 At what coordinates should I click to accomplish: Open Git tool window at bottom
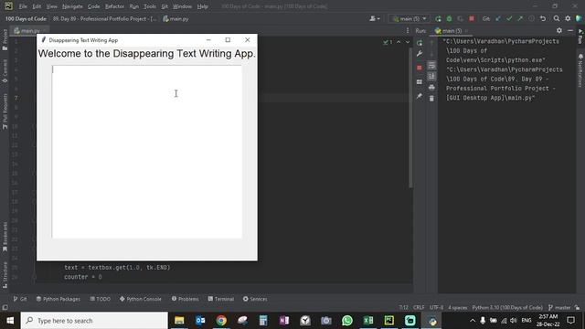click(x=20, y=299)
